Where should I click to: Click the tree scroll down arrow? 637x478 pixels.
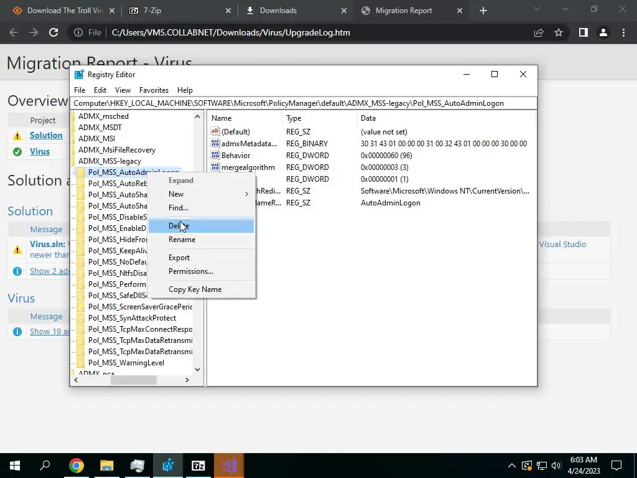pyautogui.click(x=197, y=370)
